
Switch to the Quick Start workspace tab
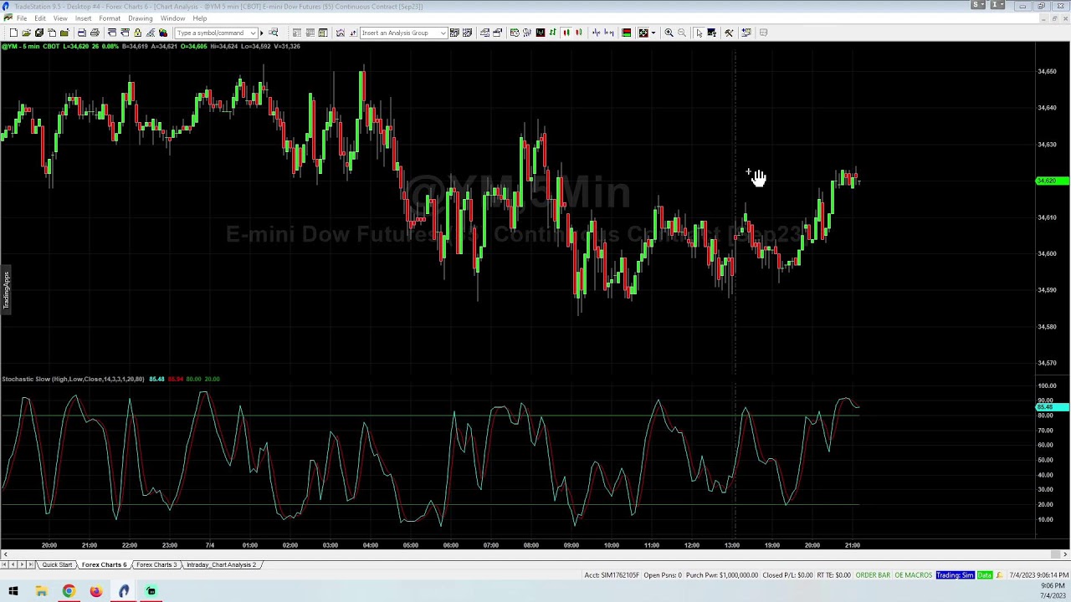click(x=57, y=564)
